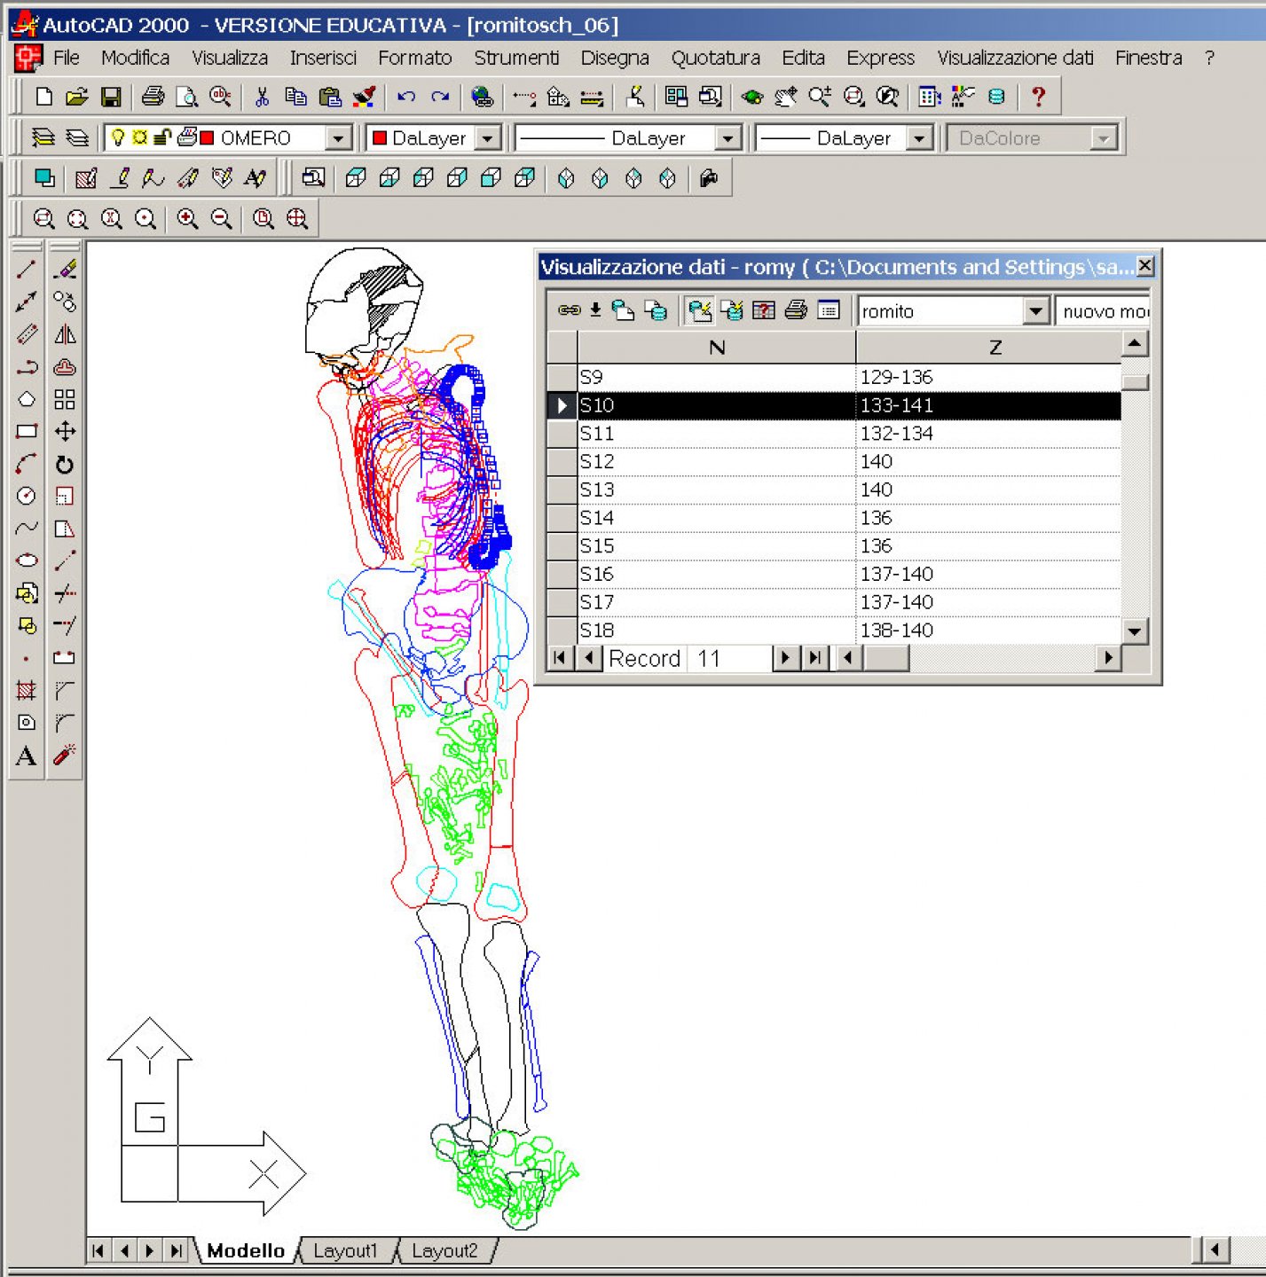Select the Edit Polyline tool
1266x1277 pixels.
120,178
